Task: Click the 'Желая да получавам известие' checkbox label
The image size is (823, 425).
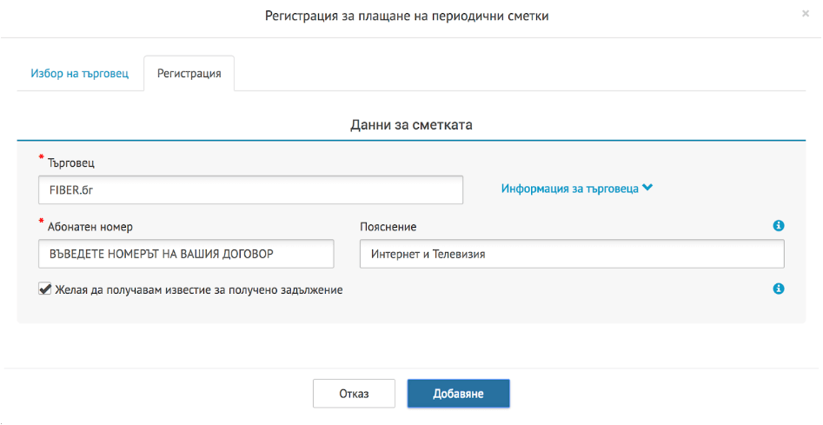Action: [x=198, y=289]
